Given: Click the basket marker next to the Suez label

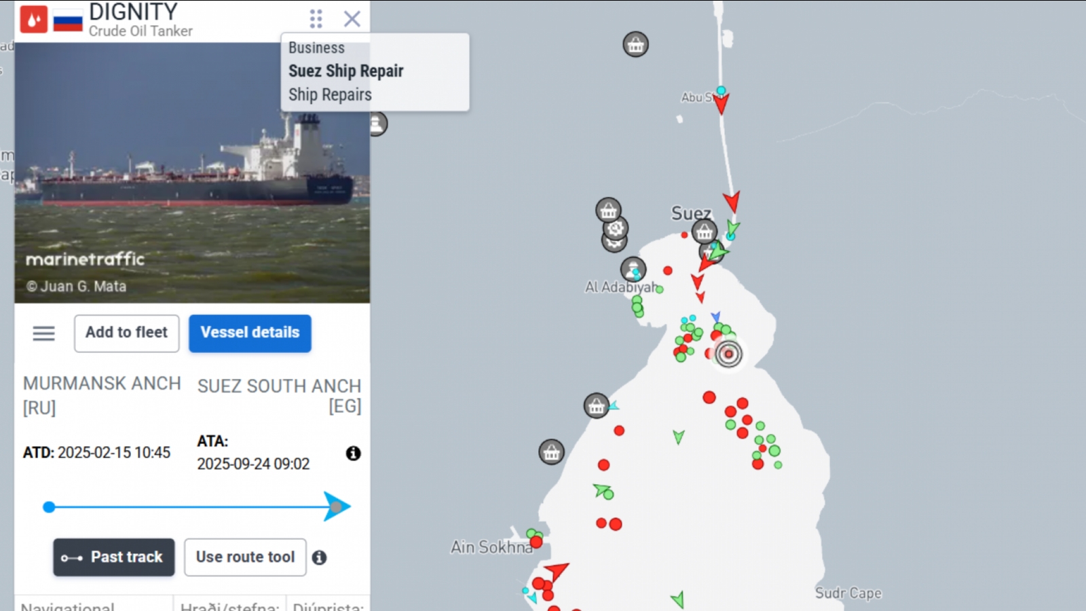Looking at the screenshot, I should click(x=705, y=233).
